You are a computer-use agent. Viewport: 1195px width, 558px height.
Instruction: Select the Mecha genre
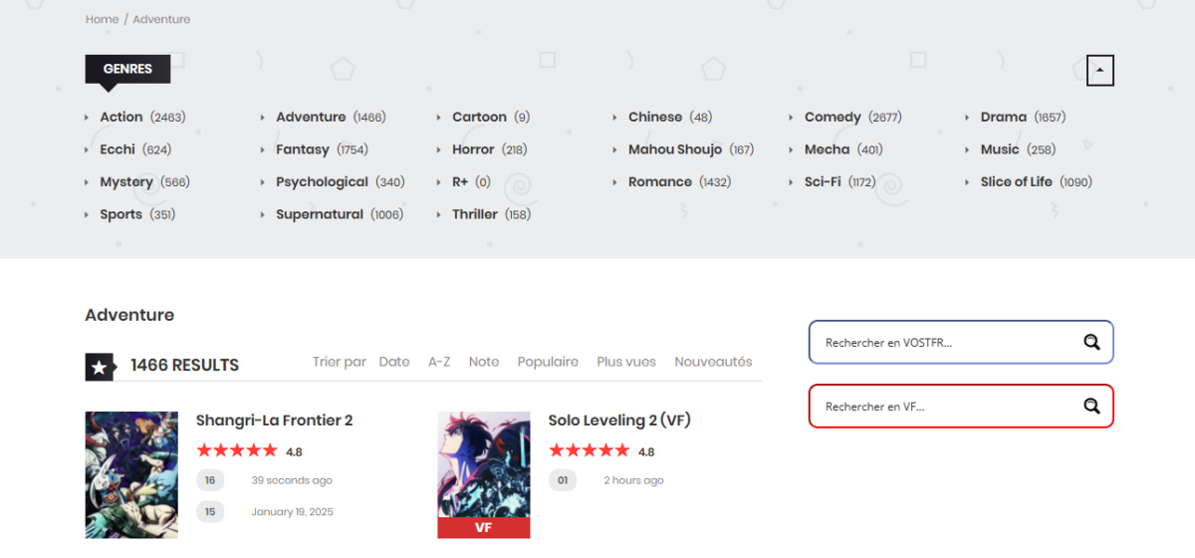[828, 149]
